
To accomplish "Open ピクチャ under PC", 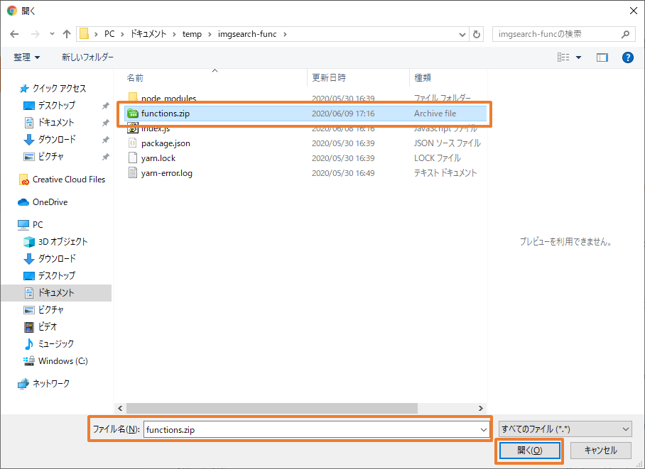I will pyautogui.click(x=50, y=309).
